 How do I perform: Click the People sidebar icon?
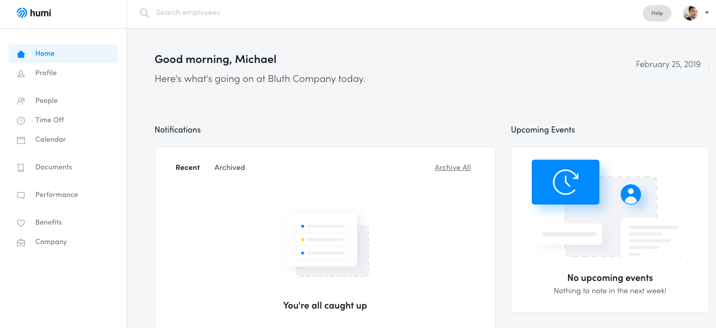tap(21, 101)
